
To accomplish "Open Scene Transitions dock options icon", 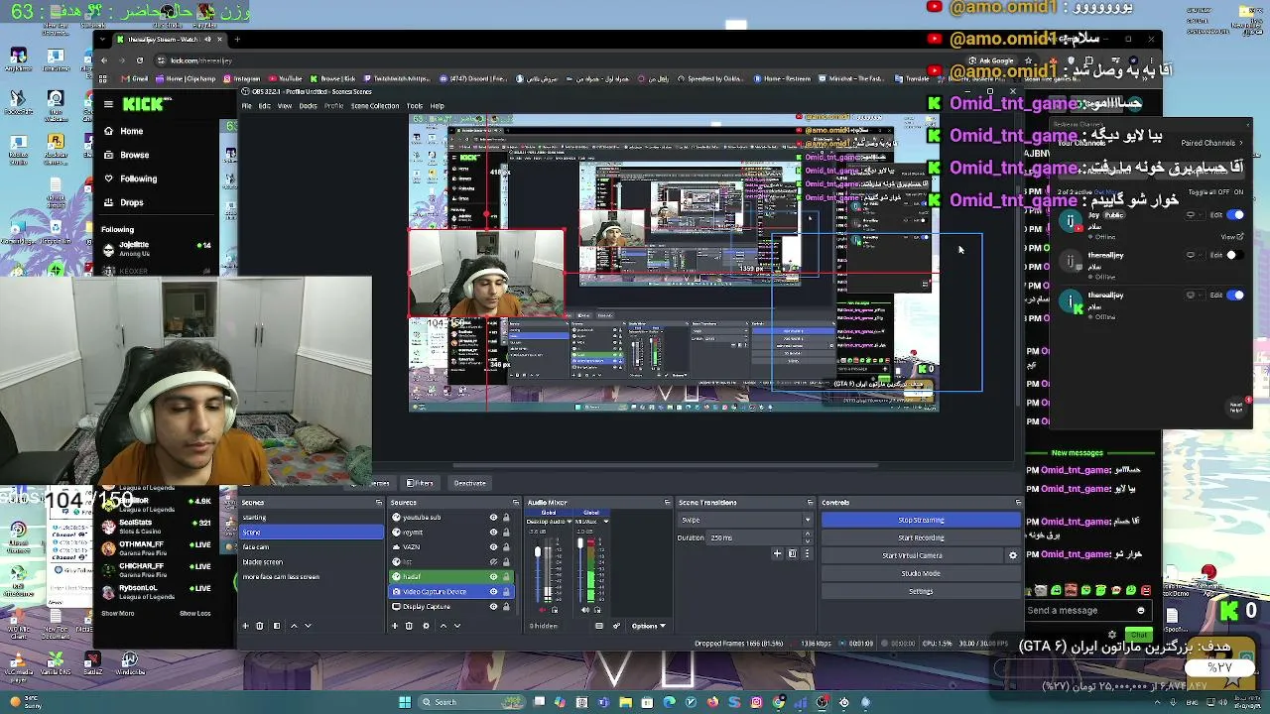I will [x=810, y=503].
